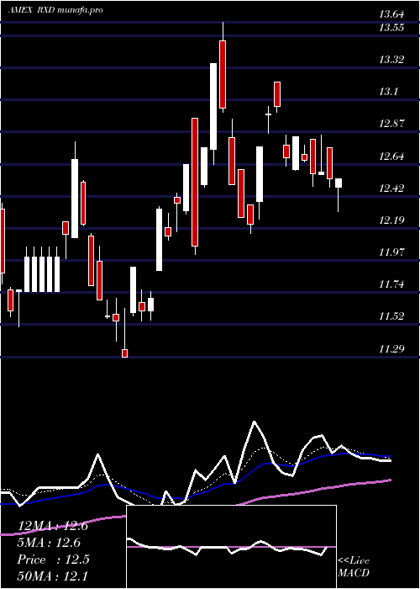The width and height of the screenshot is (420, 589).
Task: Click the 13.32 price level label
Action: [x=392, y=60]
